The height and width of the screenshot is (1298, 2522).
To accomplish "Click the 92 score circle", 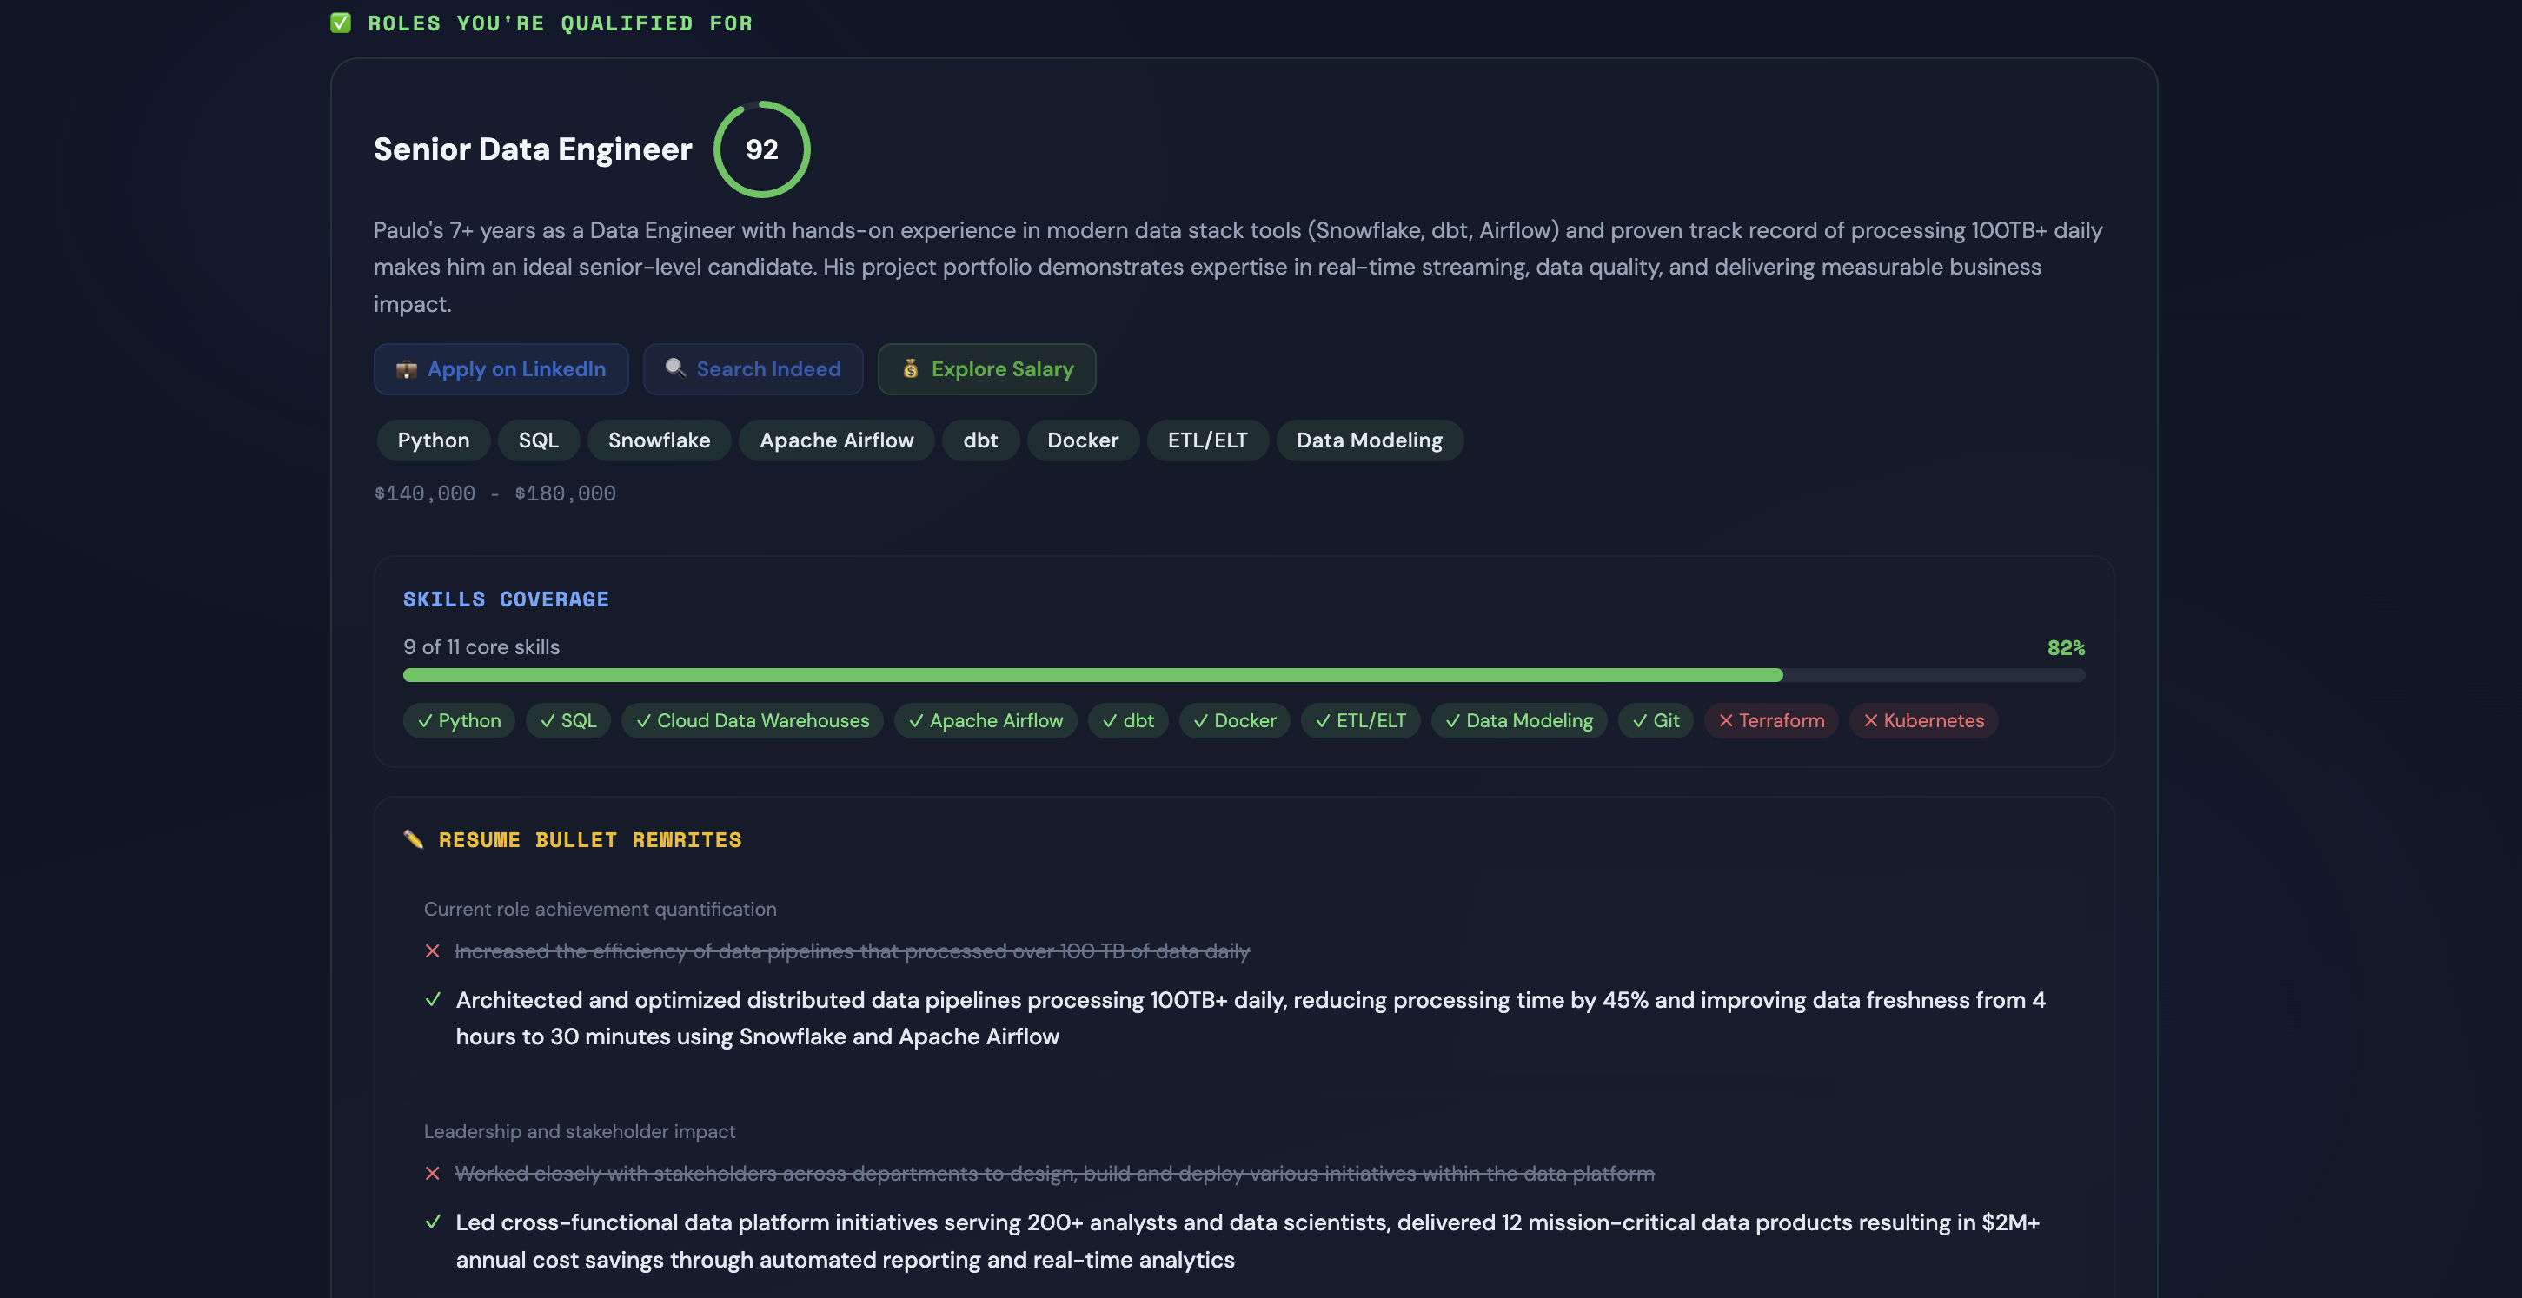I will coord(761,149).
